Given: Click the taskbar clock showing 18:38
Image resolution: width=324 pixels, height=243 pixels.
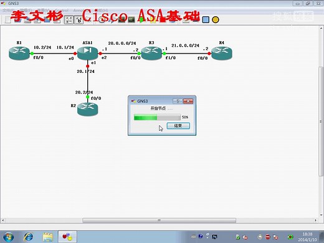Looking at the screenshot, I should point(307,237).
